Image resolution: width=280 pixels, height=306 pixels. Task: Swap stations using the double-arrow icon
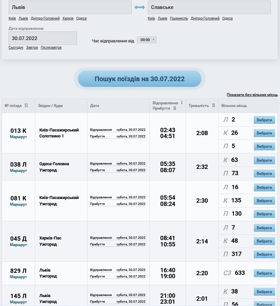(140, 7)
